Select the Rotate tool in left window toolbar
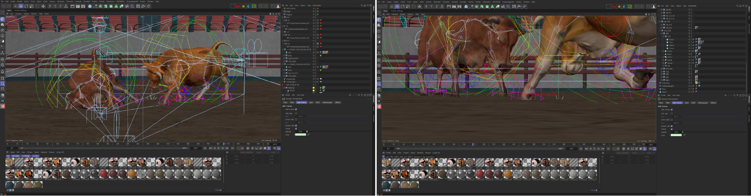Viewport: 751px width, 196px height. (x=26, y=6)
